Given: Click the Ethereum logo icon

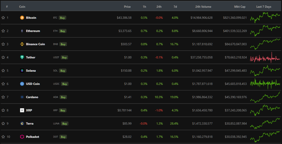Looking at the screenshot, I should point(22,31).
